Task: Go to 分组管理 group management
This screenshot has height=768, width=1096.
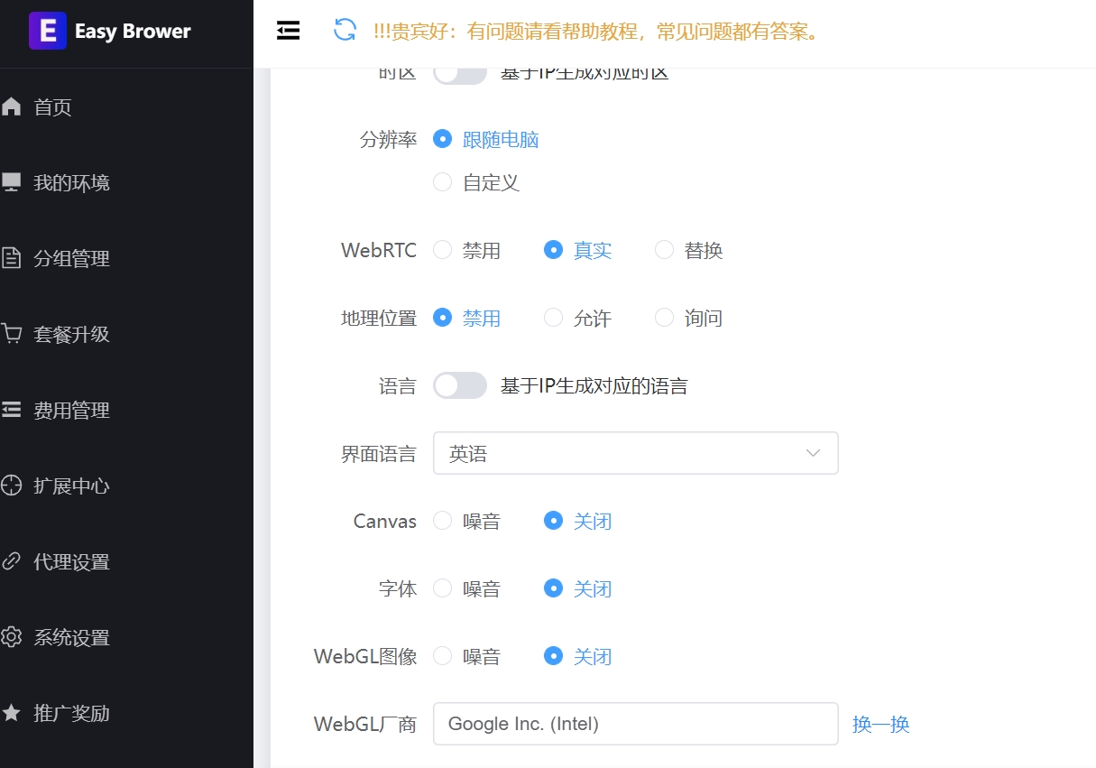Action: click(66, 258)
